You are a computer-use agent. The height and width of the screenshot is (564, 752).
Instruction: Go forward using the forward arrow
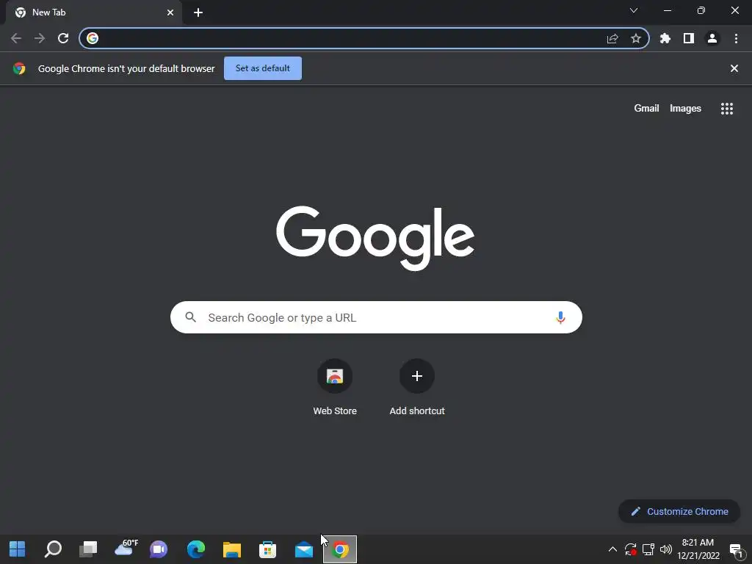point(40,38)
